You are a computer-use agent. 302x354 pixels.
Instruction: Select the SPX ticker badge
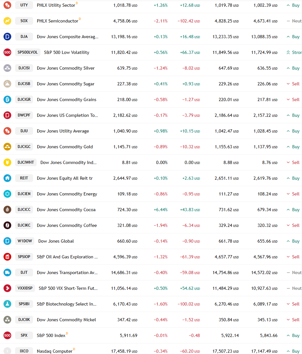[x=24, y=335]
